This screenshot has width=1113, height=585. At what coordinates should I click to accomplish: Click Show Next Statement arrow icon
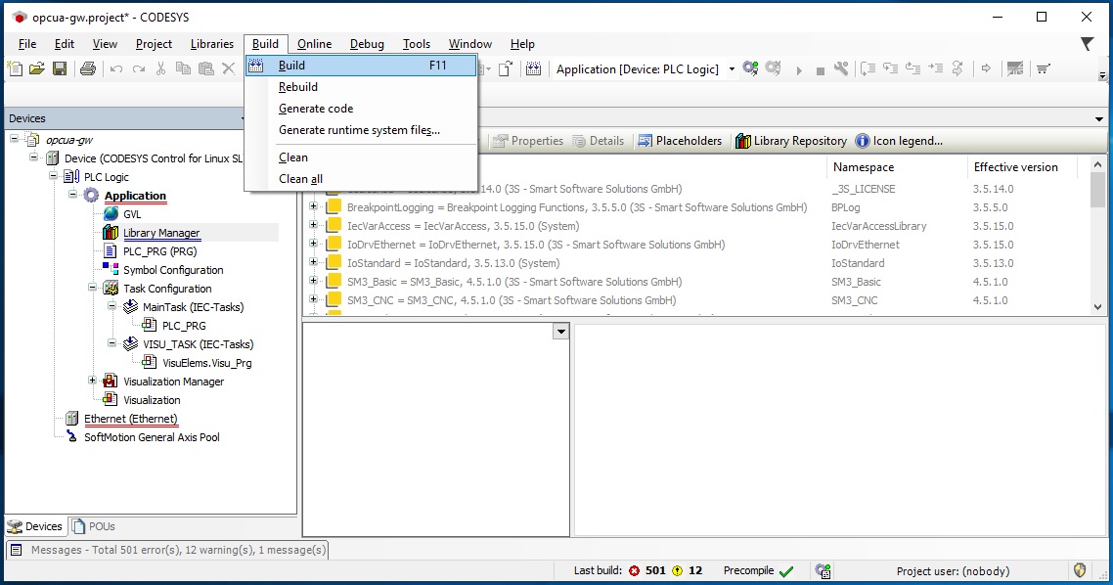pyautogui.click(x=986, y=68)
